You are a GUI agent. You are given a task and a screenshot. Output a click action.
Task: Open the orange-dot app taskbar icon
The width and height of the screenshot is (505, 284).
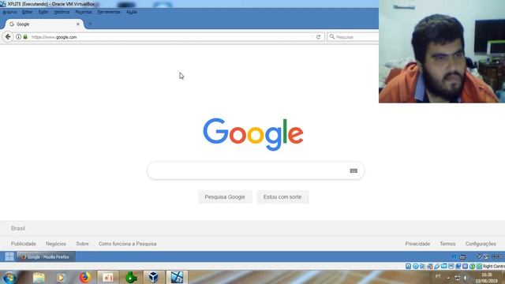(x=107, y=277)
